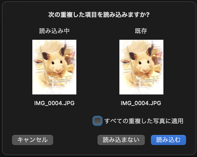
Task: Click the hamster's paw in the incoming photo
Action: [61, 76]
